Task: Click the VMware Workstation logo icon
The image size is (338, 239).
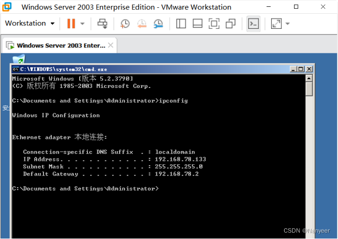Action: (7, 7)
